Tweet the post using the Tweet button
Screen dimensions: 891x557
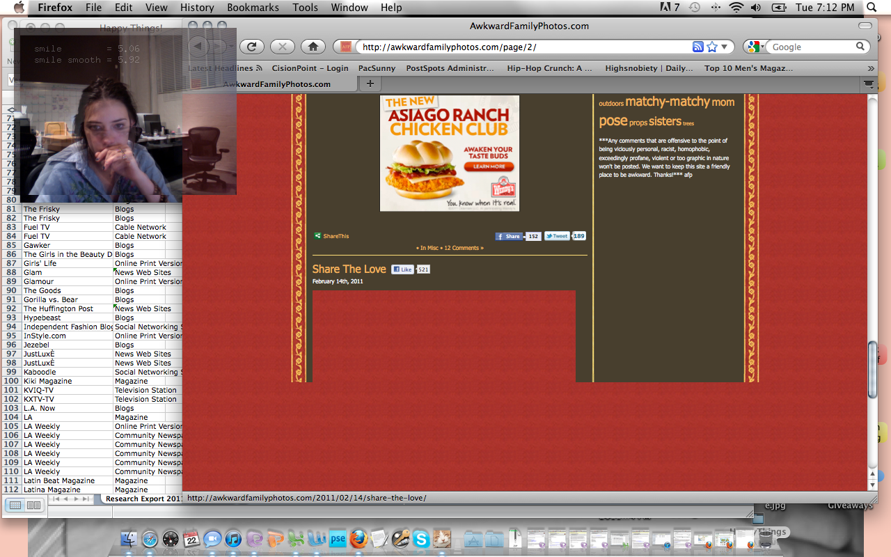coord(557,236)
